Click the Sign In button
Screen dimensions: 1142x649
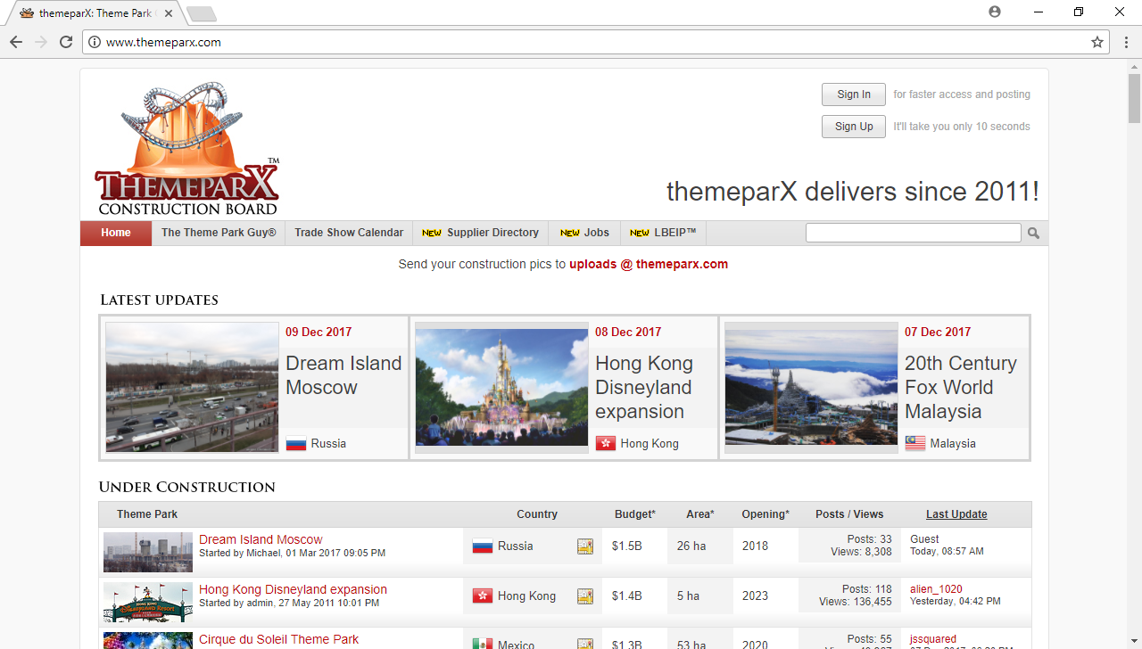point(854,94)
